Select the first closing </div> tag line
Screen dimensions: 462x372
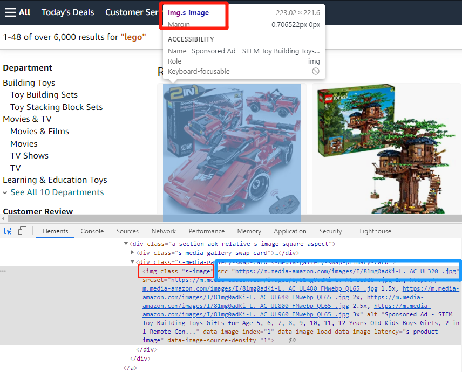[x=147, y=349]
